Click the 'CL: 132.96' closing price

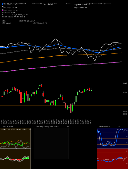[48, 5]
